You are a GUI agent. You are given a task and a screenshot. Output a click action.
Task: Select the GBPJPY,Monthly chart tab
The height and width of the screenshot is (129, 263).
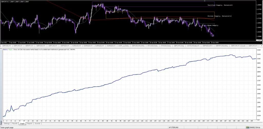(x=221, y=46)
